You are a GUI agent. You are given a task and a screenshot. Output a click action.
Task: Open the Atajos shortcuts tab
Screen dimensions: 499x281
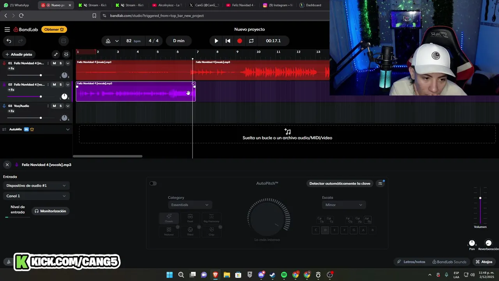[x=484, y=262]
